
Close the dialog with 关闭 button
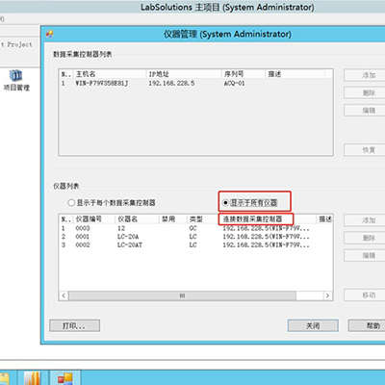[313, 325]
